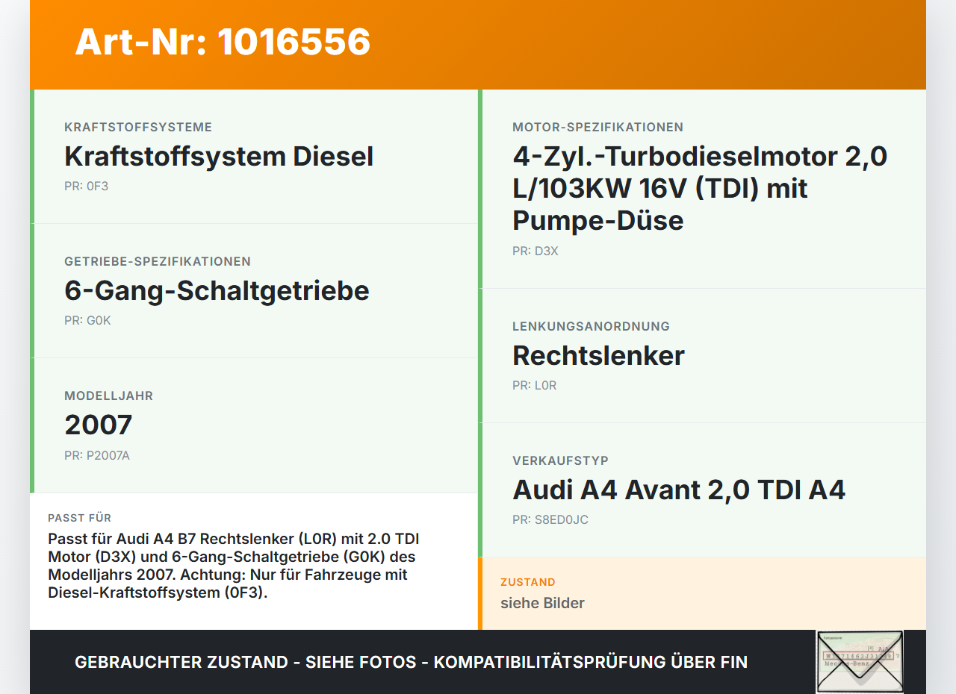The width and height of the screenshot is (956, 694).
Task: Expand the MOTOR-SPEZIFIKATIONEN heading
Action: [597, 127]
